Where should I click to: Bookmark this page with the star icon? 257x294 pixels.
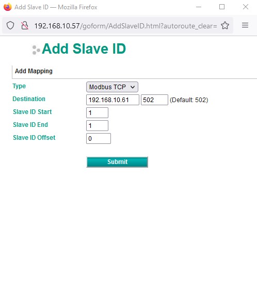[x=225, y=25]
